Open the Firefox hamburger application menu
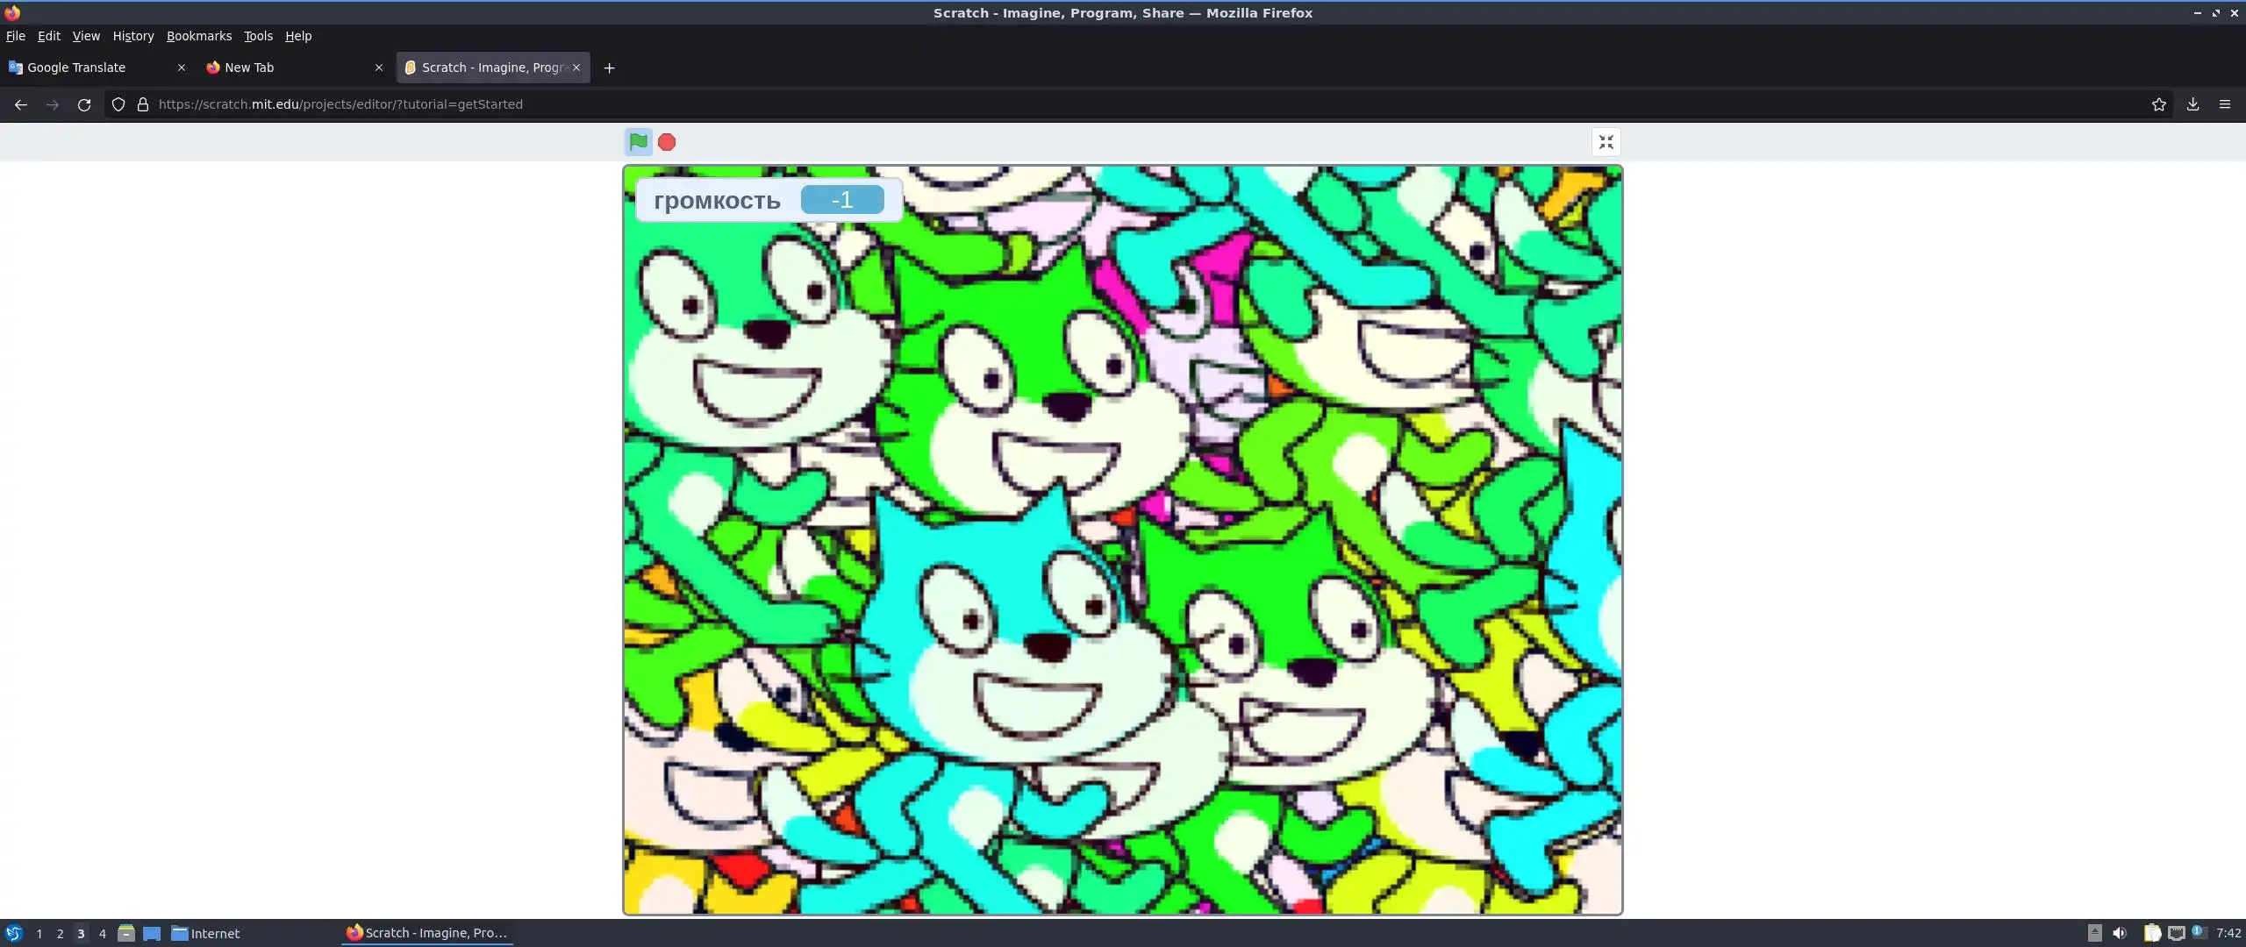Image resolution: width=2246 pixels, height=947 pixels. (2224, 104)
